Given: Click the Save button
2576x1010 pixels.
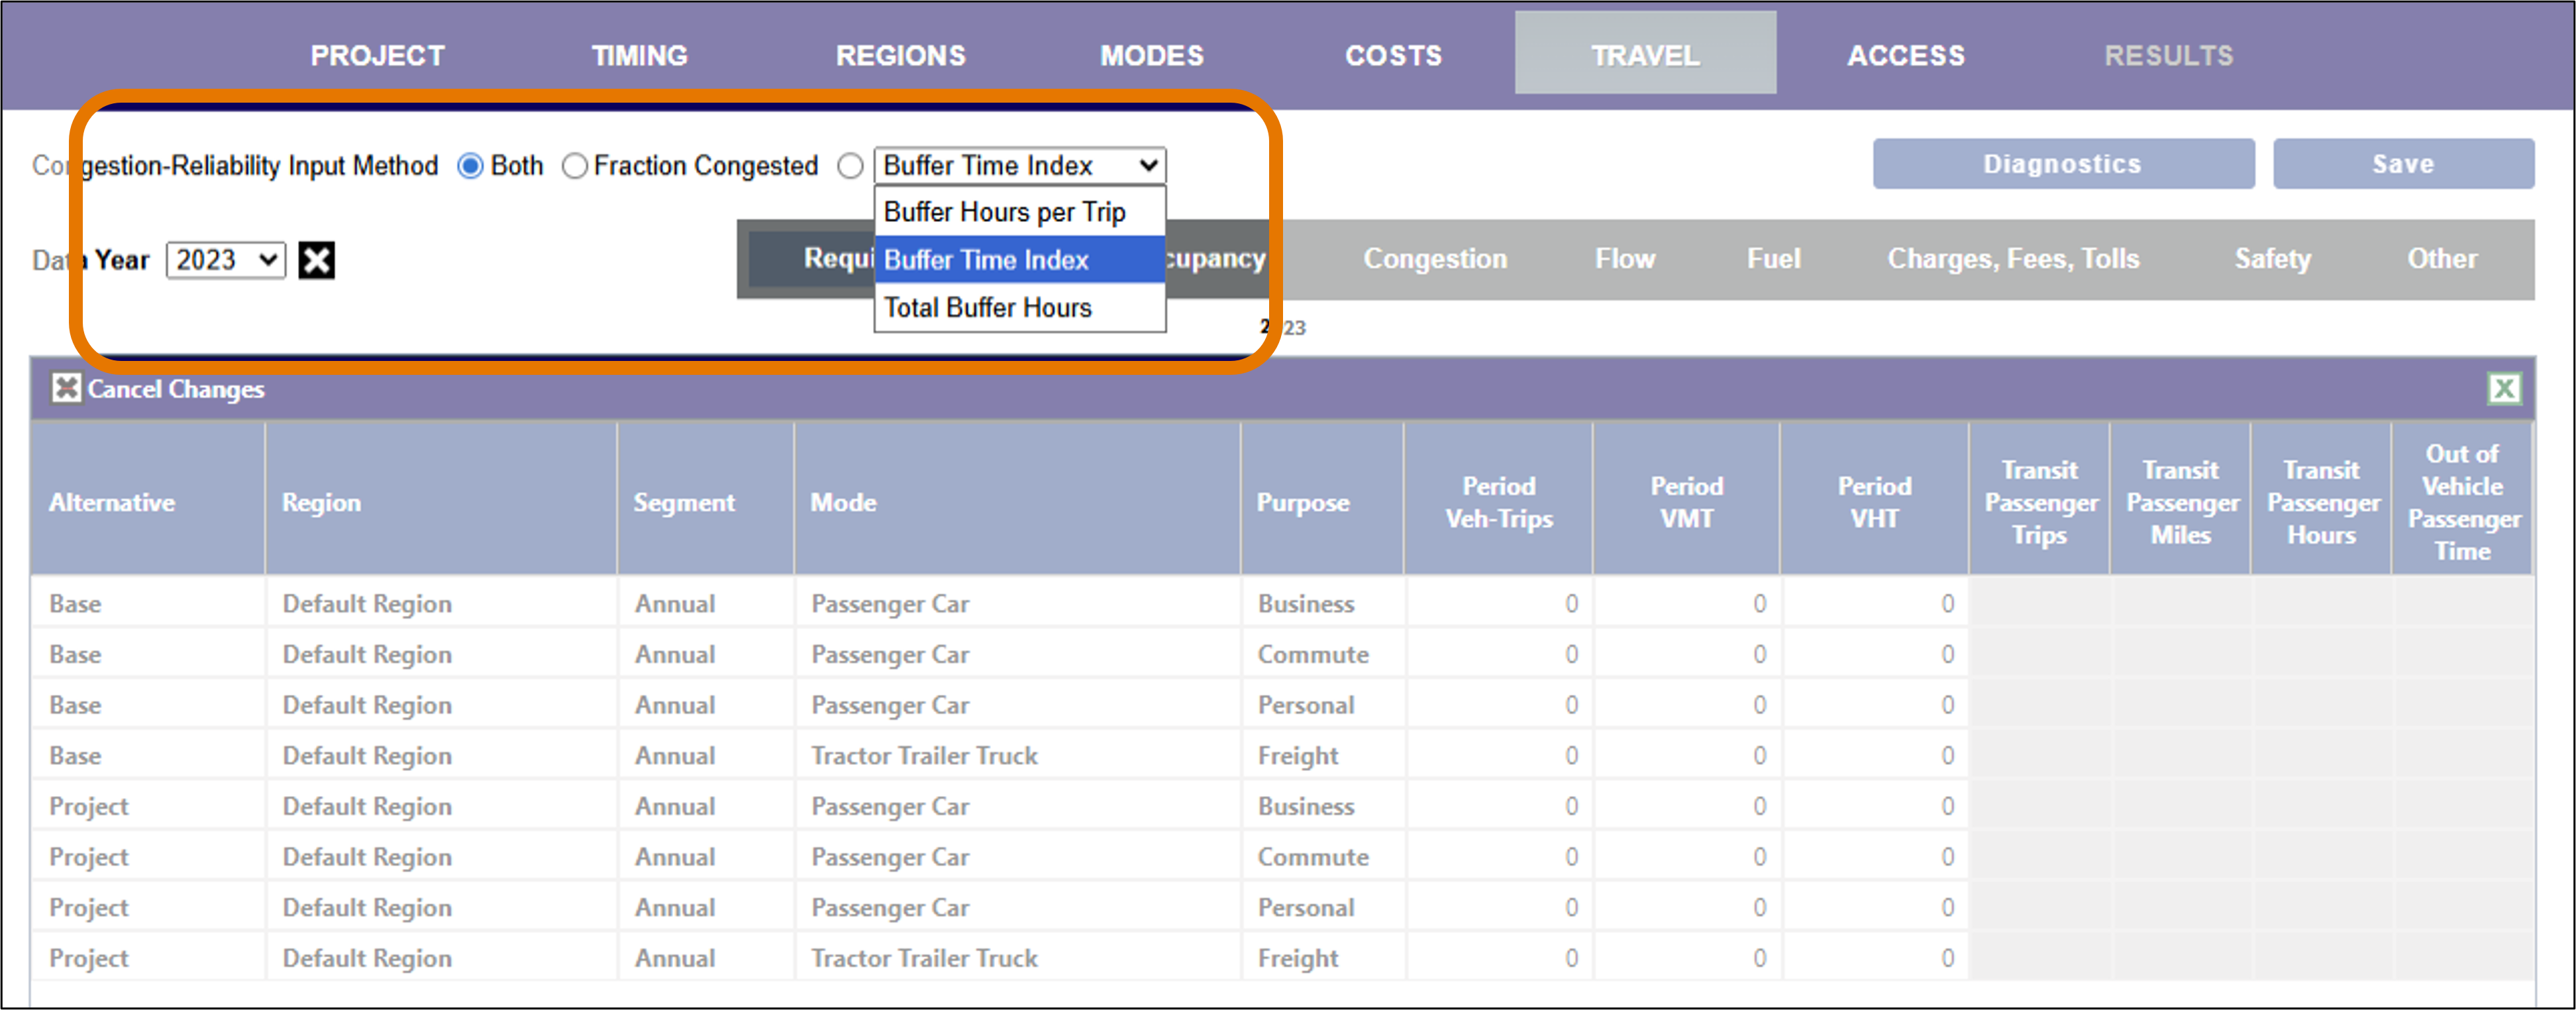Looking at the screenshot, I should (x=2403, y=164).
